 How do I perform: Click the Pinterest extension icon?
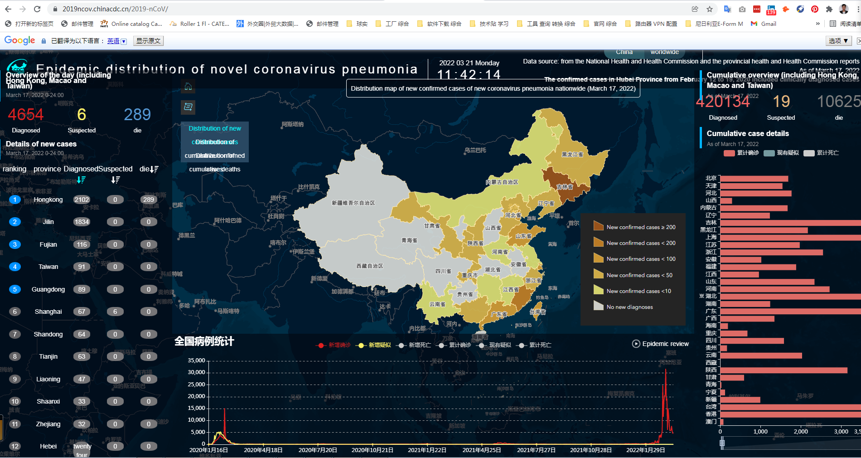tap(814, 9)
